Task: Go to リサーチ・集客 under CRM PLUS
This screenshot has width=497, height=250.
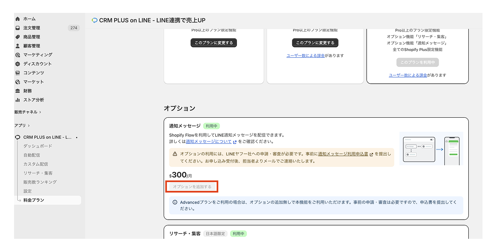Action: click(x=38, y=173)
